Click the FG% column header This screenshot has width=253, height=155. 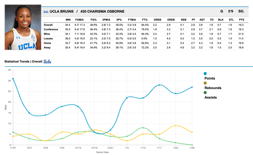pos(94,20)
